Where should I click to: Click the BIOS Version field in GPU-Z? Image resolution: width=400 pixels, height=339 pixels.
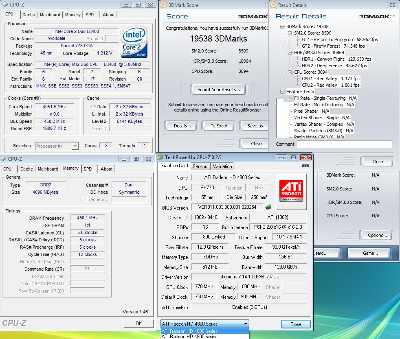[227, 207]
